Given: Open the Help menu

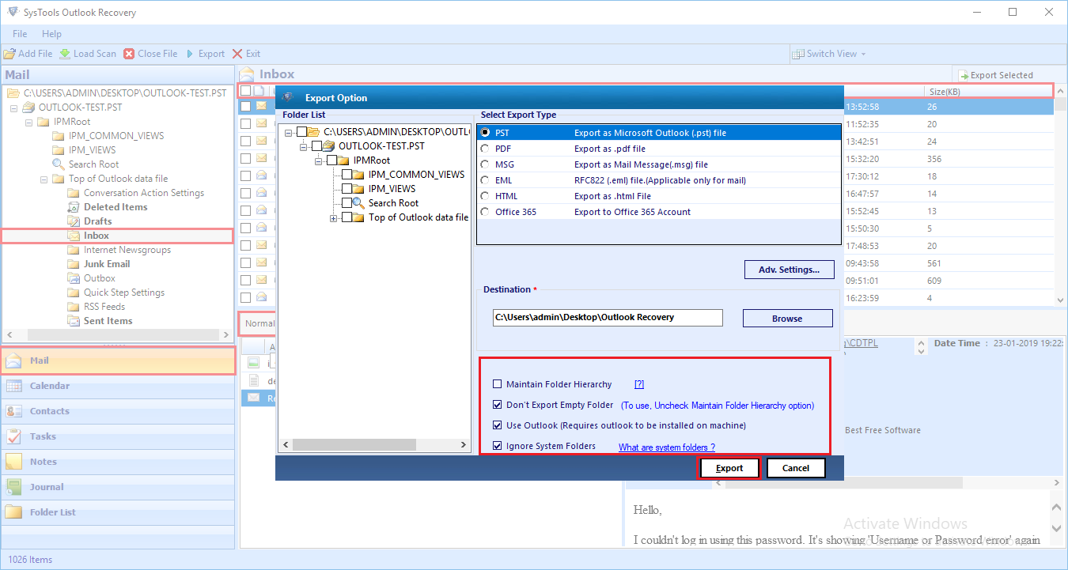Looking at the screenshot, I should click(x=51, y=34).
